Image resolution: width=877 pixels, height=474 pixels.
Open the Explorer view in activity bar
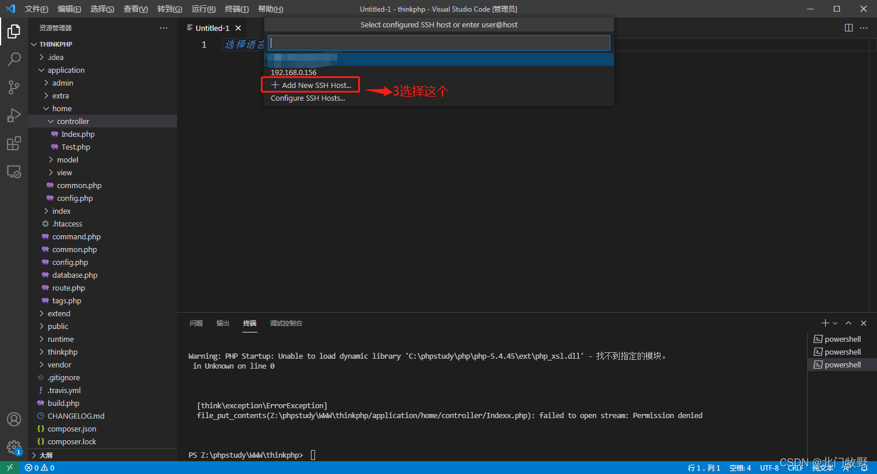[14, 31]
